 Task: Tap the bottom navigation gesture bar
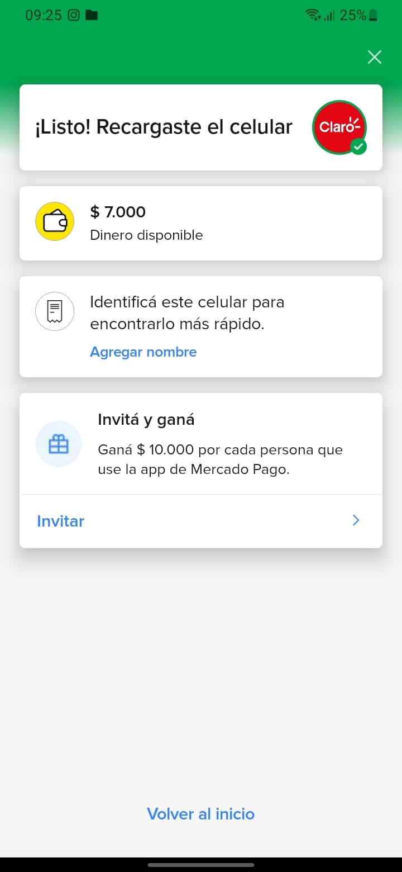(x=201, y=864)
